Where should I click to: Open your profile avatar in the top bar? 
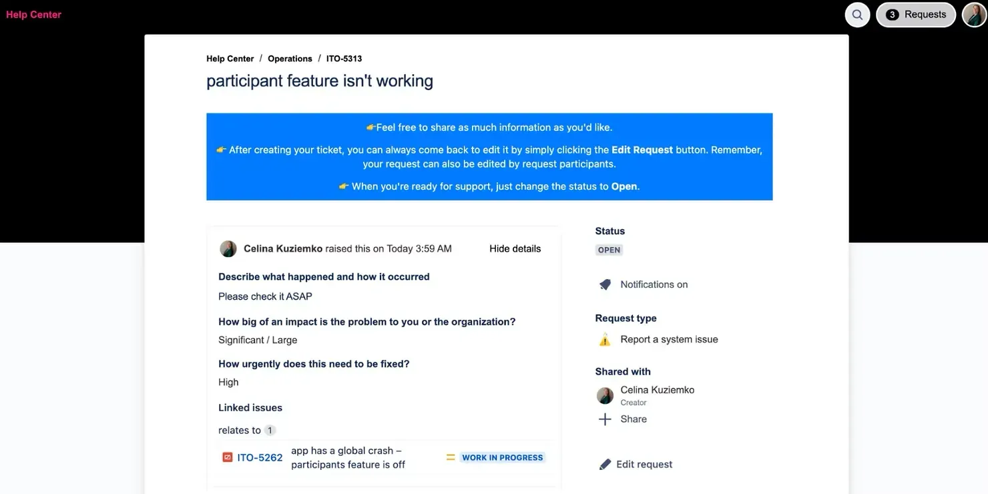[x=974, y=14]
